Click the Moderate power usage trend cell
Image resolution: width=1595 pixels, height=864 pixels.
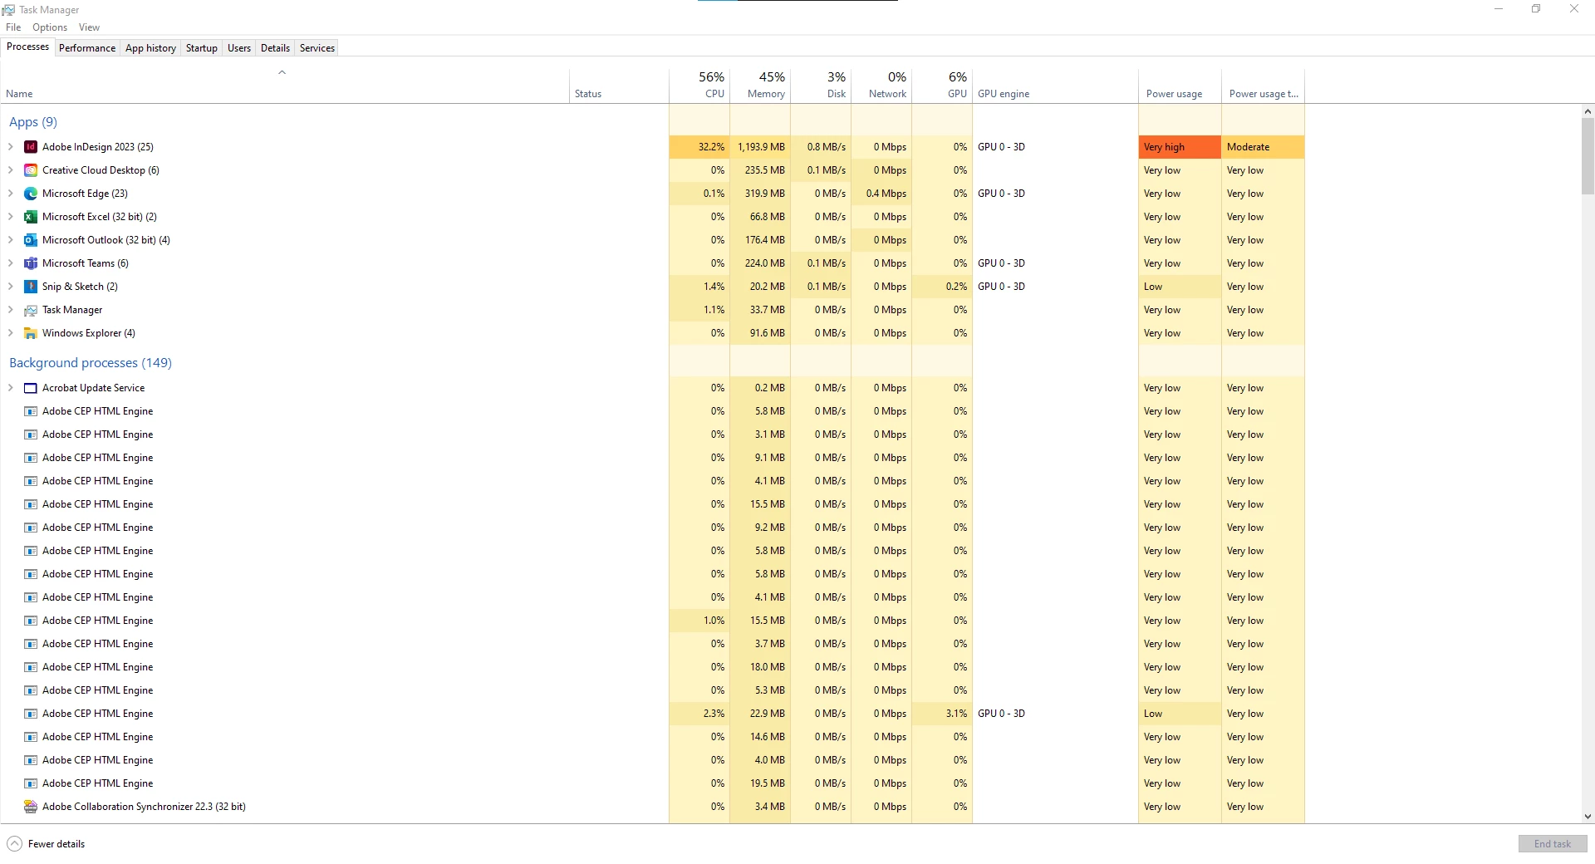(x=1263, y=147)
